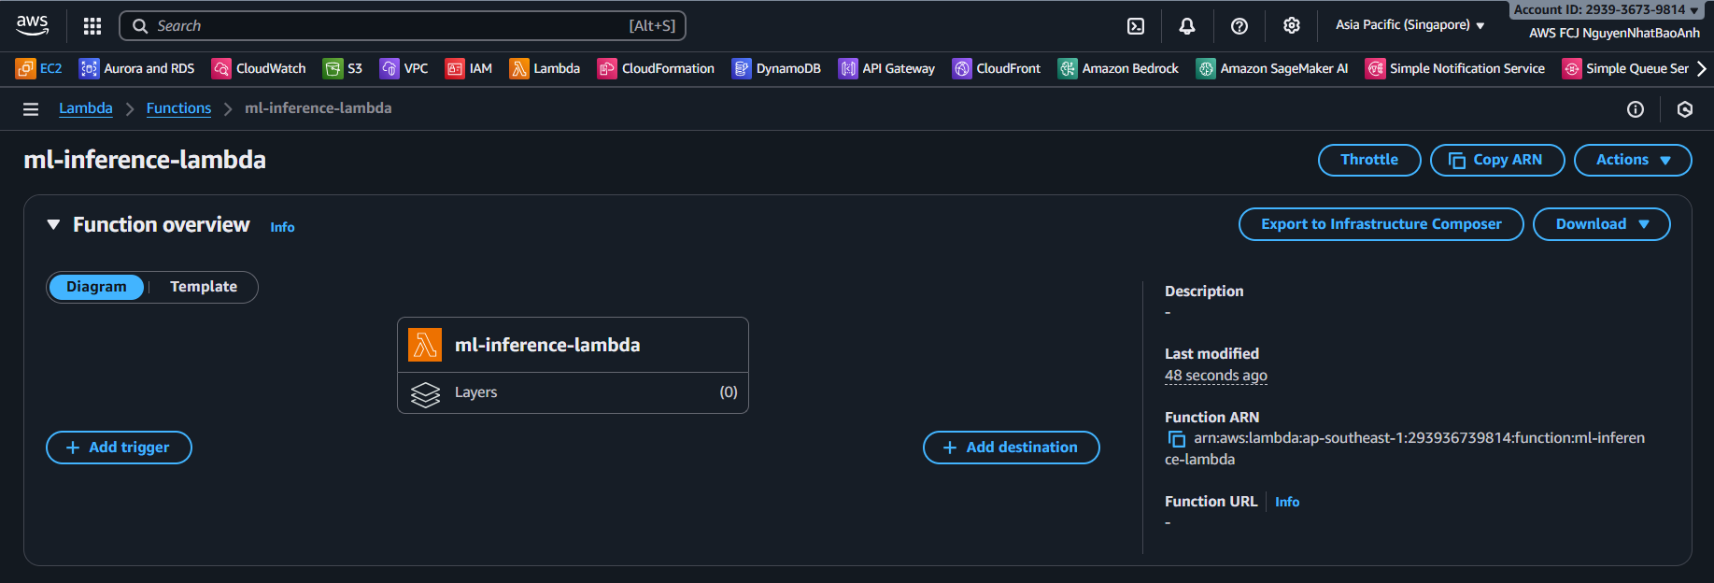Open the Actions dropdown
The height and width of the screenshot is (583, 1714).
point(1633,160)
